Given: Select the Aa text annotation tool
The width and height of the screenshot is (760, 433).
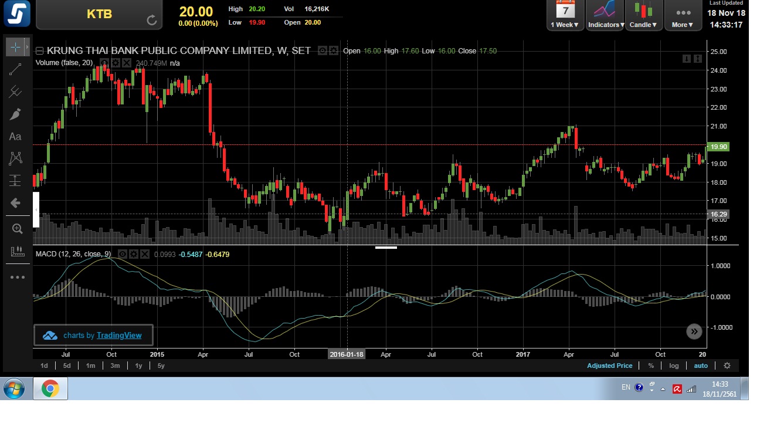Looking at the screenshot, I should 15,136.
